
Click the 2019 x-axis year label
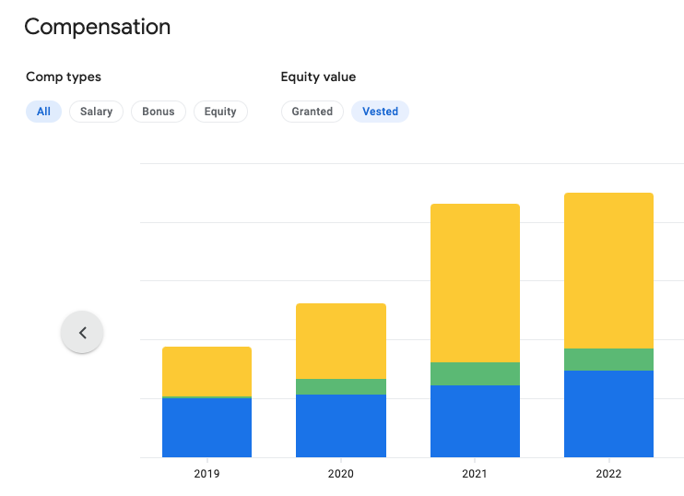(206, 474)
